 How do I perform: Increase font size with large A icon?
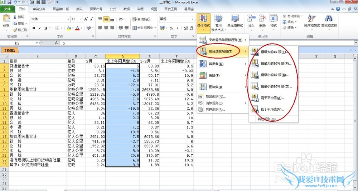[86, 19]
